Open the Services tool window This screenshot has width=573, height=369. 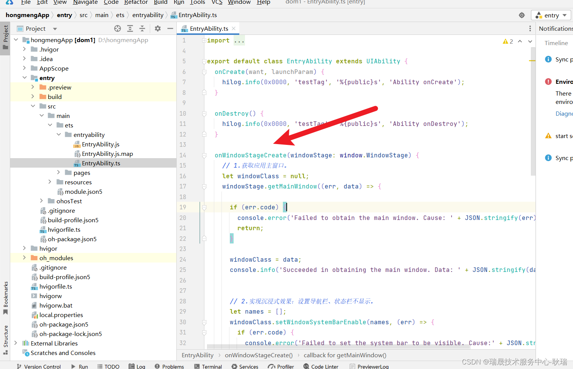pyautogui.click(x=245, y=366)
